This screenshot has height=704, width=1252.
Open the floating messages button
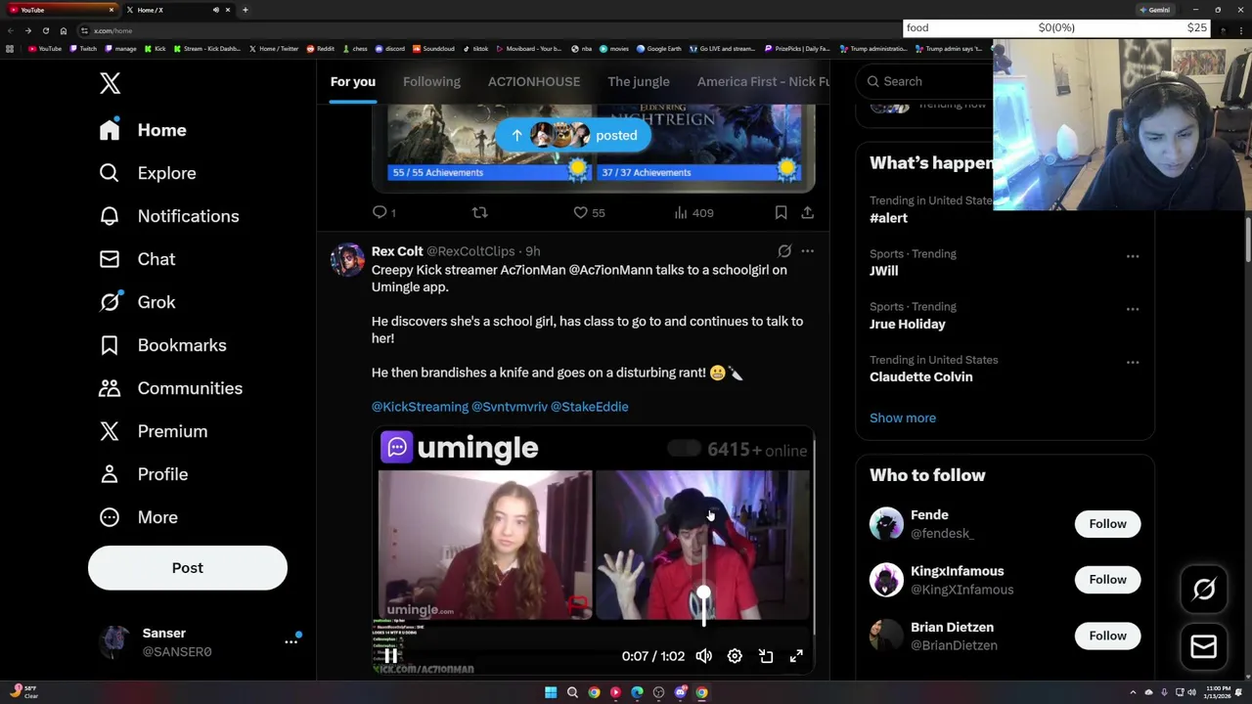click(1204, 646)
